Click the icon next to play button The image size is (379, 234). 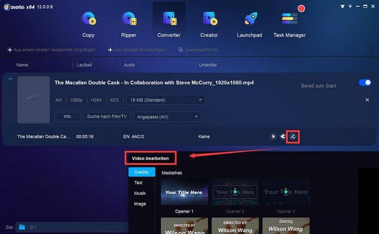283,136
